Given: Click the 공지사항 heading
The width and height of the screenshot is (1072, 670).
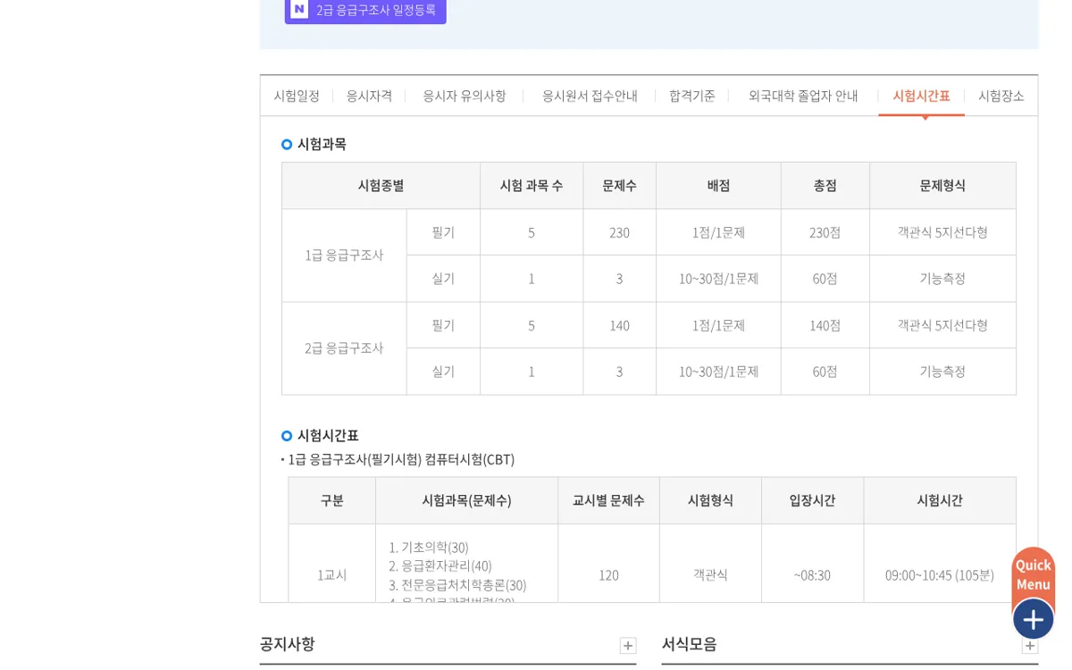Looking at the screenshot, I should click(x=288, y=643).
